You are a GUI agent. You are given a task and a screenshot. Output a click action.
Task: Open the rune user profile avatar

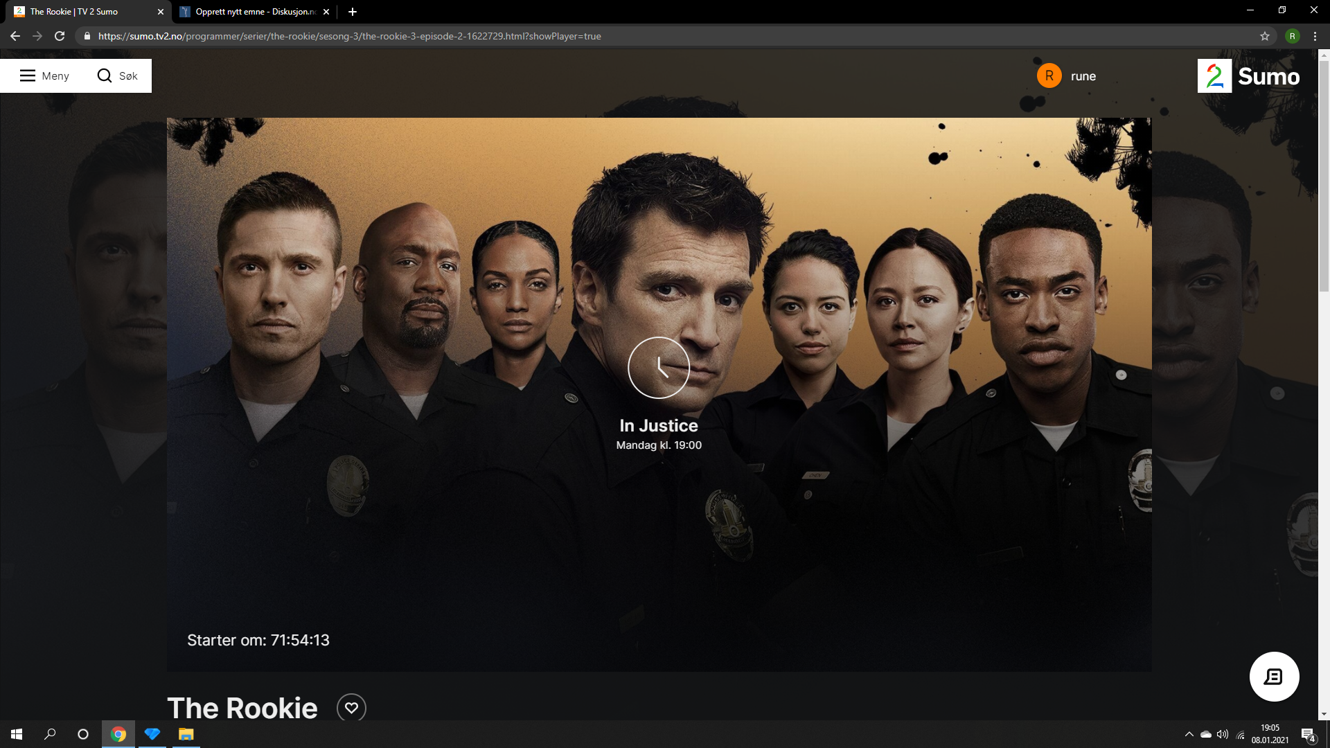1049,75
